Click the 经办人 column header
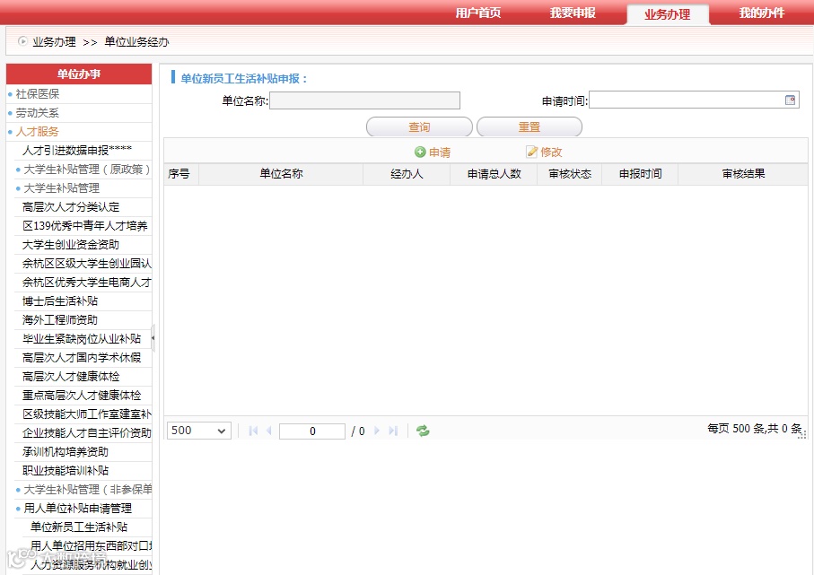The image size is (814, 575). pyautogui.click(x=407, y=174)
